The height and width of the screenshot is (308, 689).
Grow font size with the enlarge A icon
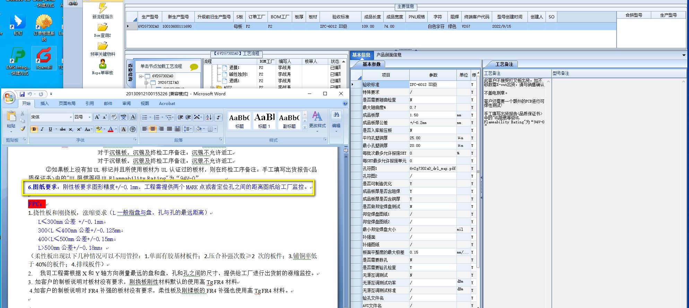(x=97, y=117)
